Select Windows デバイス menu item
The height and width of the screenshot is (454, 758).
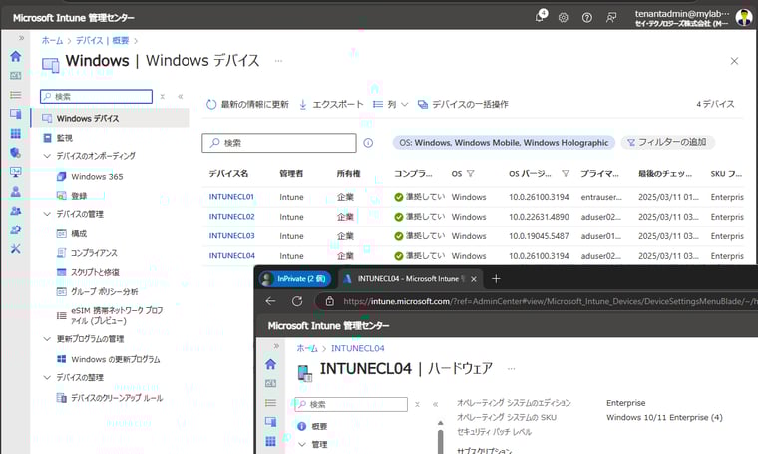[111, 118]
